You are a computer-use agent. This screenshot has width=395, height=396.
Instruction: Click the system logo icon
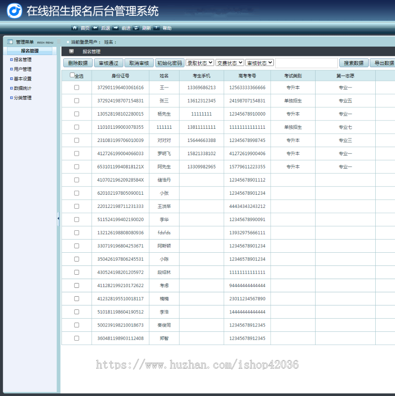pyautogui.click(x=14, y=11)
